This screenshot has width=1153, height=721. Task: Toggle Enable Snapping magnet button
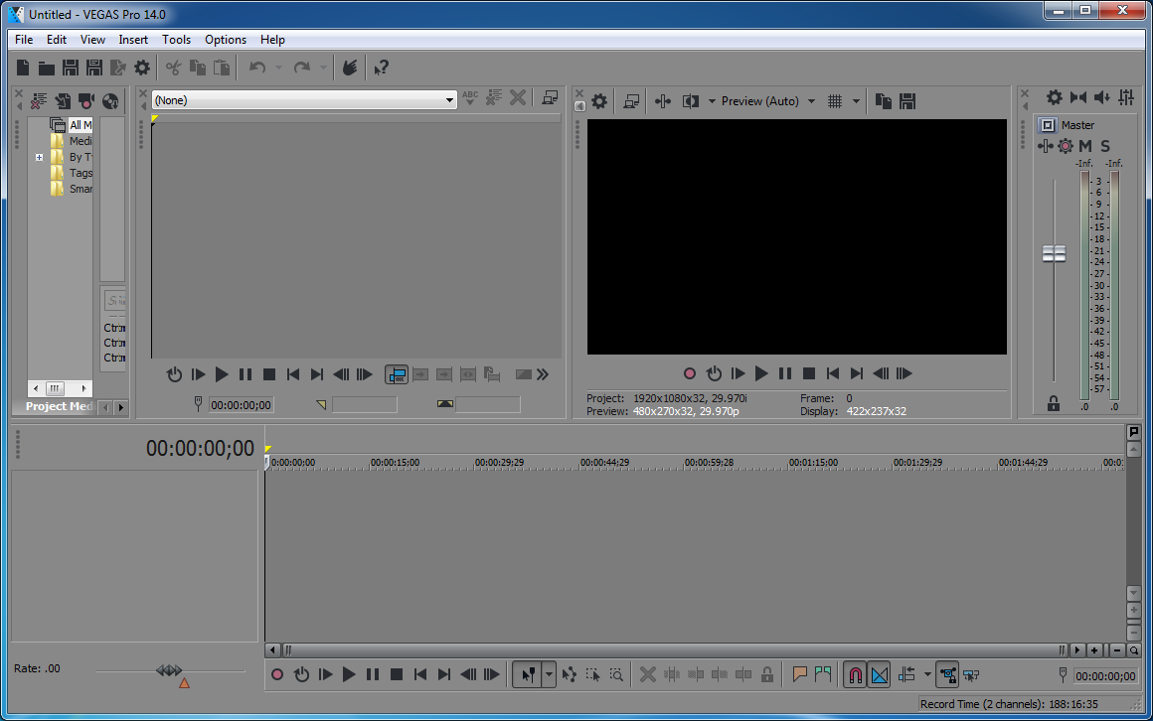coord(855,674)
